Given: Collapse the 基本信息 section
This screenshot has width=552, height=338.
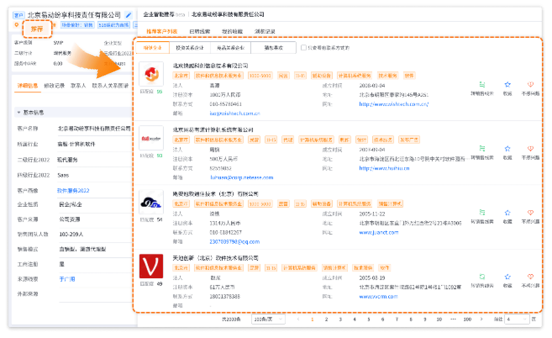Looking at the screenshot, I should click(18, 113).
